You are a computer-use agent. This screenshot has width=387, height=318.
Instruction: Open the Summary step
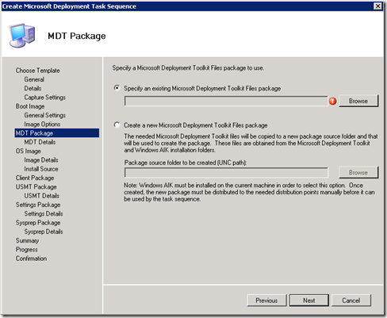27,240
